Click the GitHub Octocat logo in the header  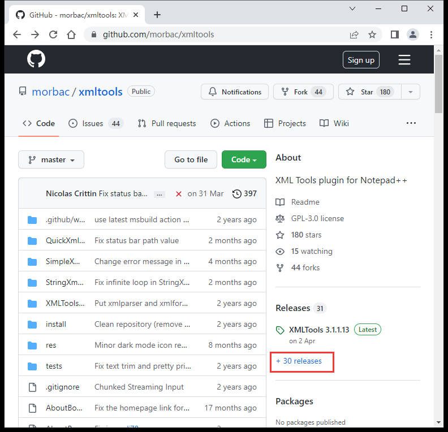point(36,59)
